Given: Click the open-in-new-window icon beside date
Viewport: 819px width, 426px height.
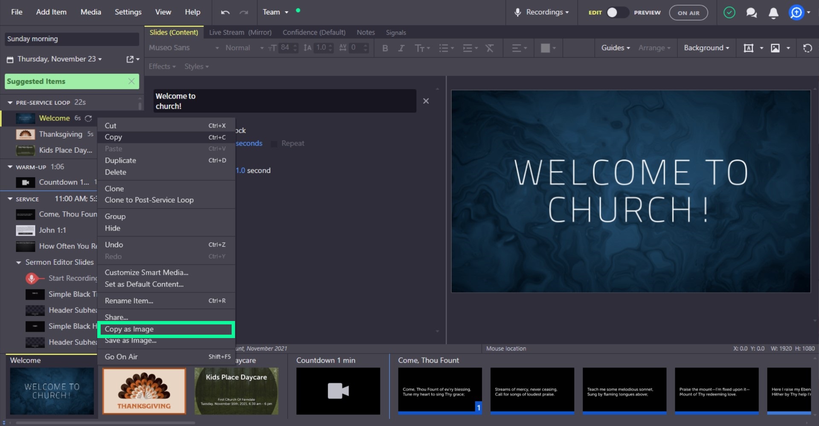Looking at the screenshot, I should pos(130,59).
